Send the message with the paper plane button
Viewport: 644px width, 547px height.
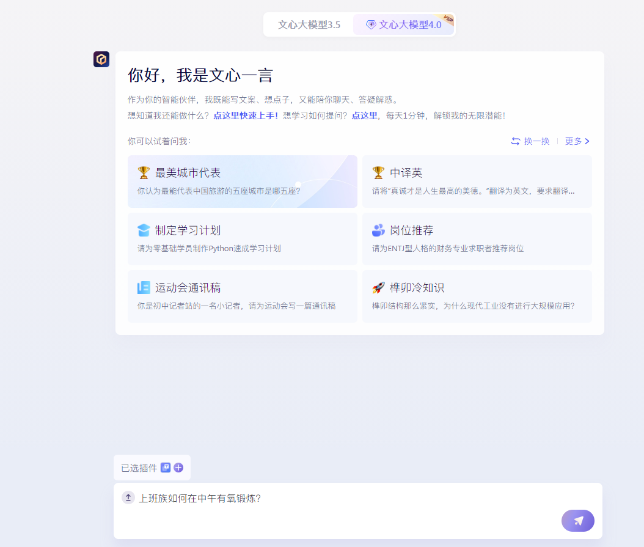tap(578, 521)
